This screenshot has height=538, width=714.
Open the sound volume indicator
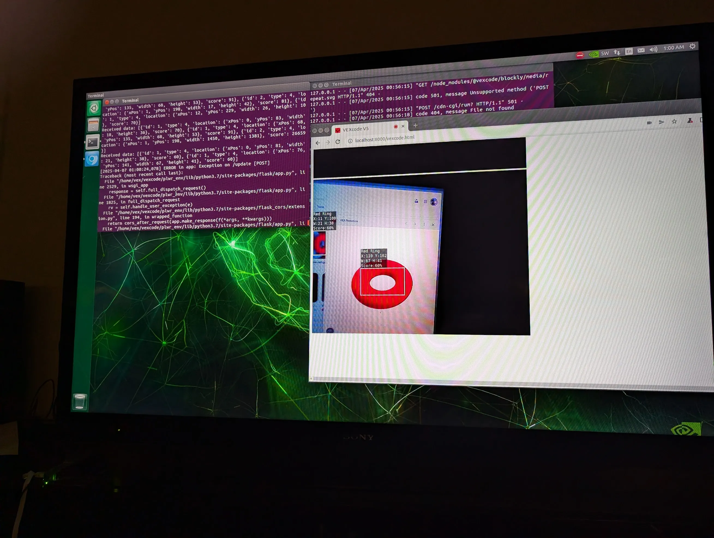pos(653,49)
